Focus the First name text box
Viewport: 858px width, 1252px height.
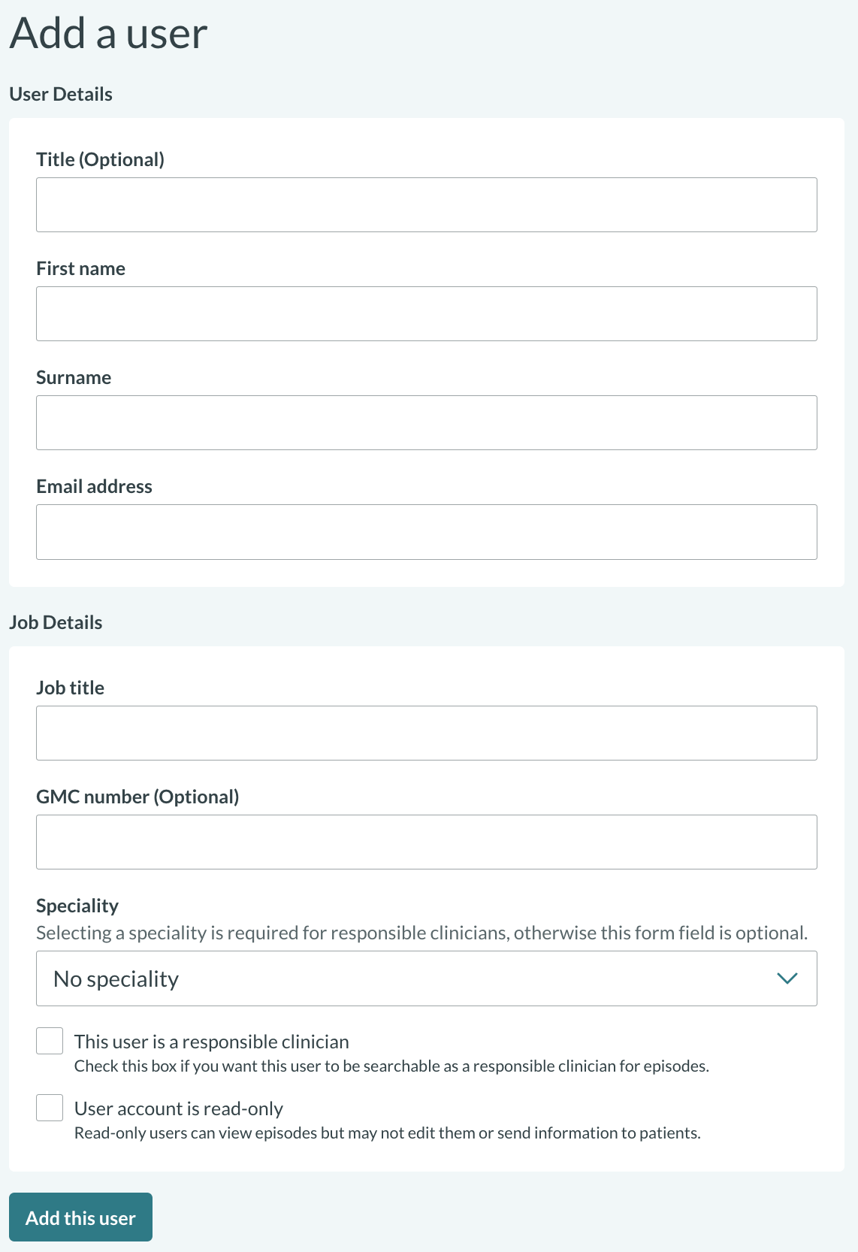click(x=426, y=313)
